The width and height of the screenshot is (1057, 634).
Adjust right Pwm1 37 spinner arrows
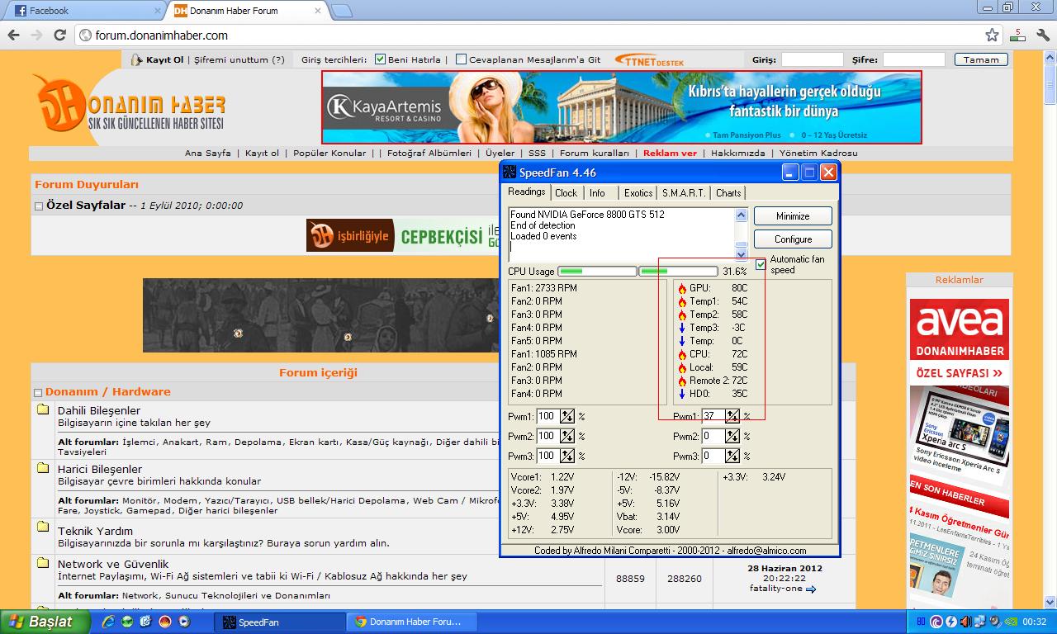tap(732, 416)
